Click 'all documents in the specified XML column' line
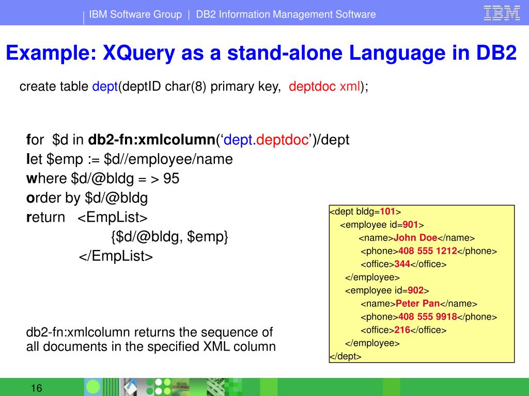529x396 pixels. [151, 346]
